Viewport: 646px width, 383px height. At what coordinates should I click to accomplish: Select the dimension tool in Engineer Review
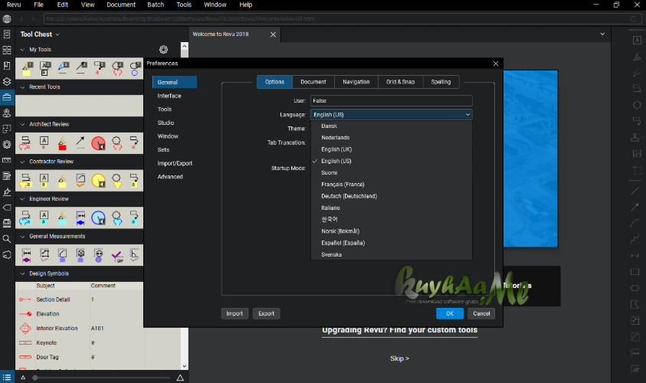80,218
